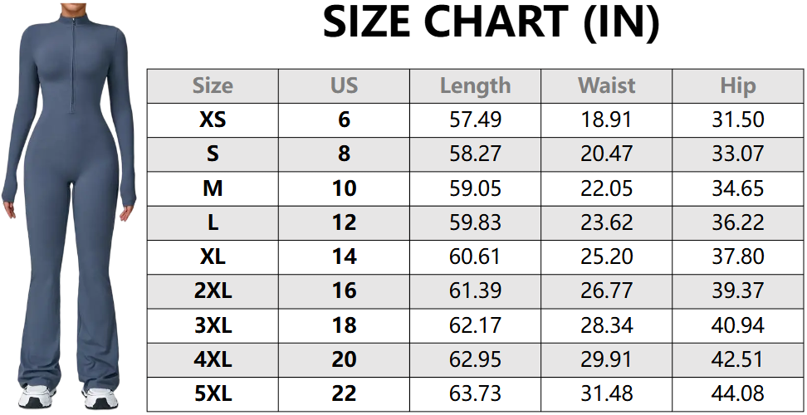
Task: Select waist value 20.47
Action: [606, 154]
